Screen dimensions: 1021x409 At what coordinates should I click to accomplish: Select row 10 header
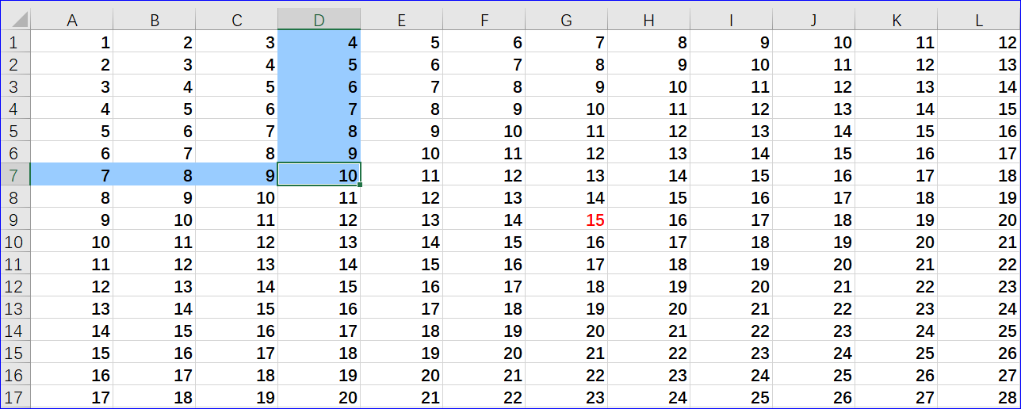pos(16,242)
